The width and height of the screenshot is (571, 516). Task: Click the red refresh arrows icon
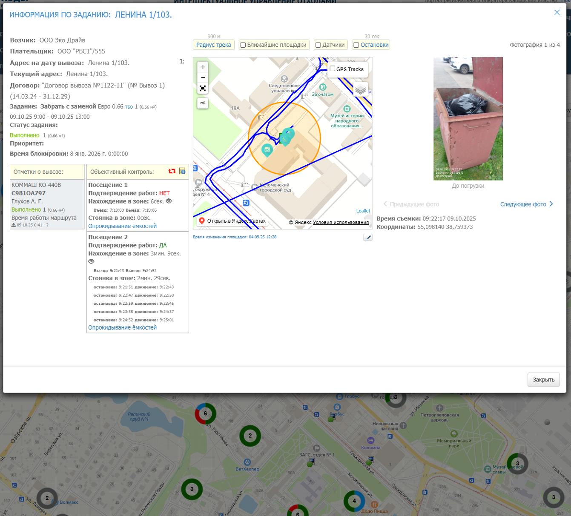(172, 171)
